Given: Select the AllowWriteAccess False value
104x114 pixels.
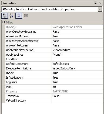Looking at the screenshot, I should (77, 45).
